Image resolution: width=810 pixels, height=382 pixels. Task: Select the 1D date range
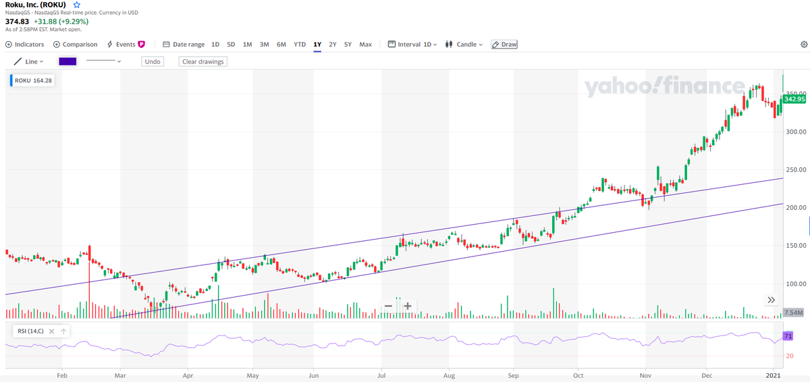point(215,45)
